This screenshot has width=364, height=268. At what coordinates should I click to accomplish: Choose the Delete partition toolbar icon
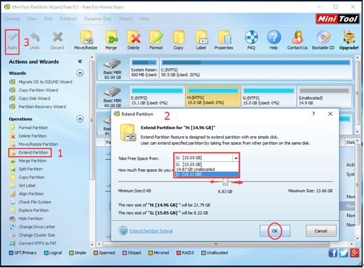134,41
